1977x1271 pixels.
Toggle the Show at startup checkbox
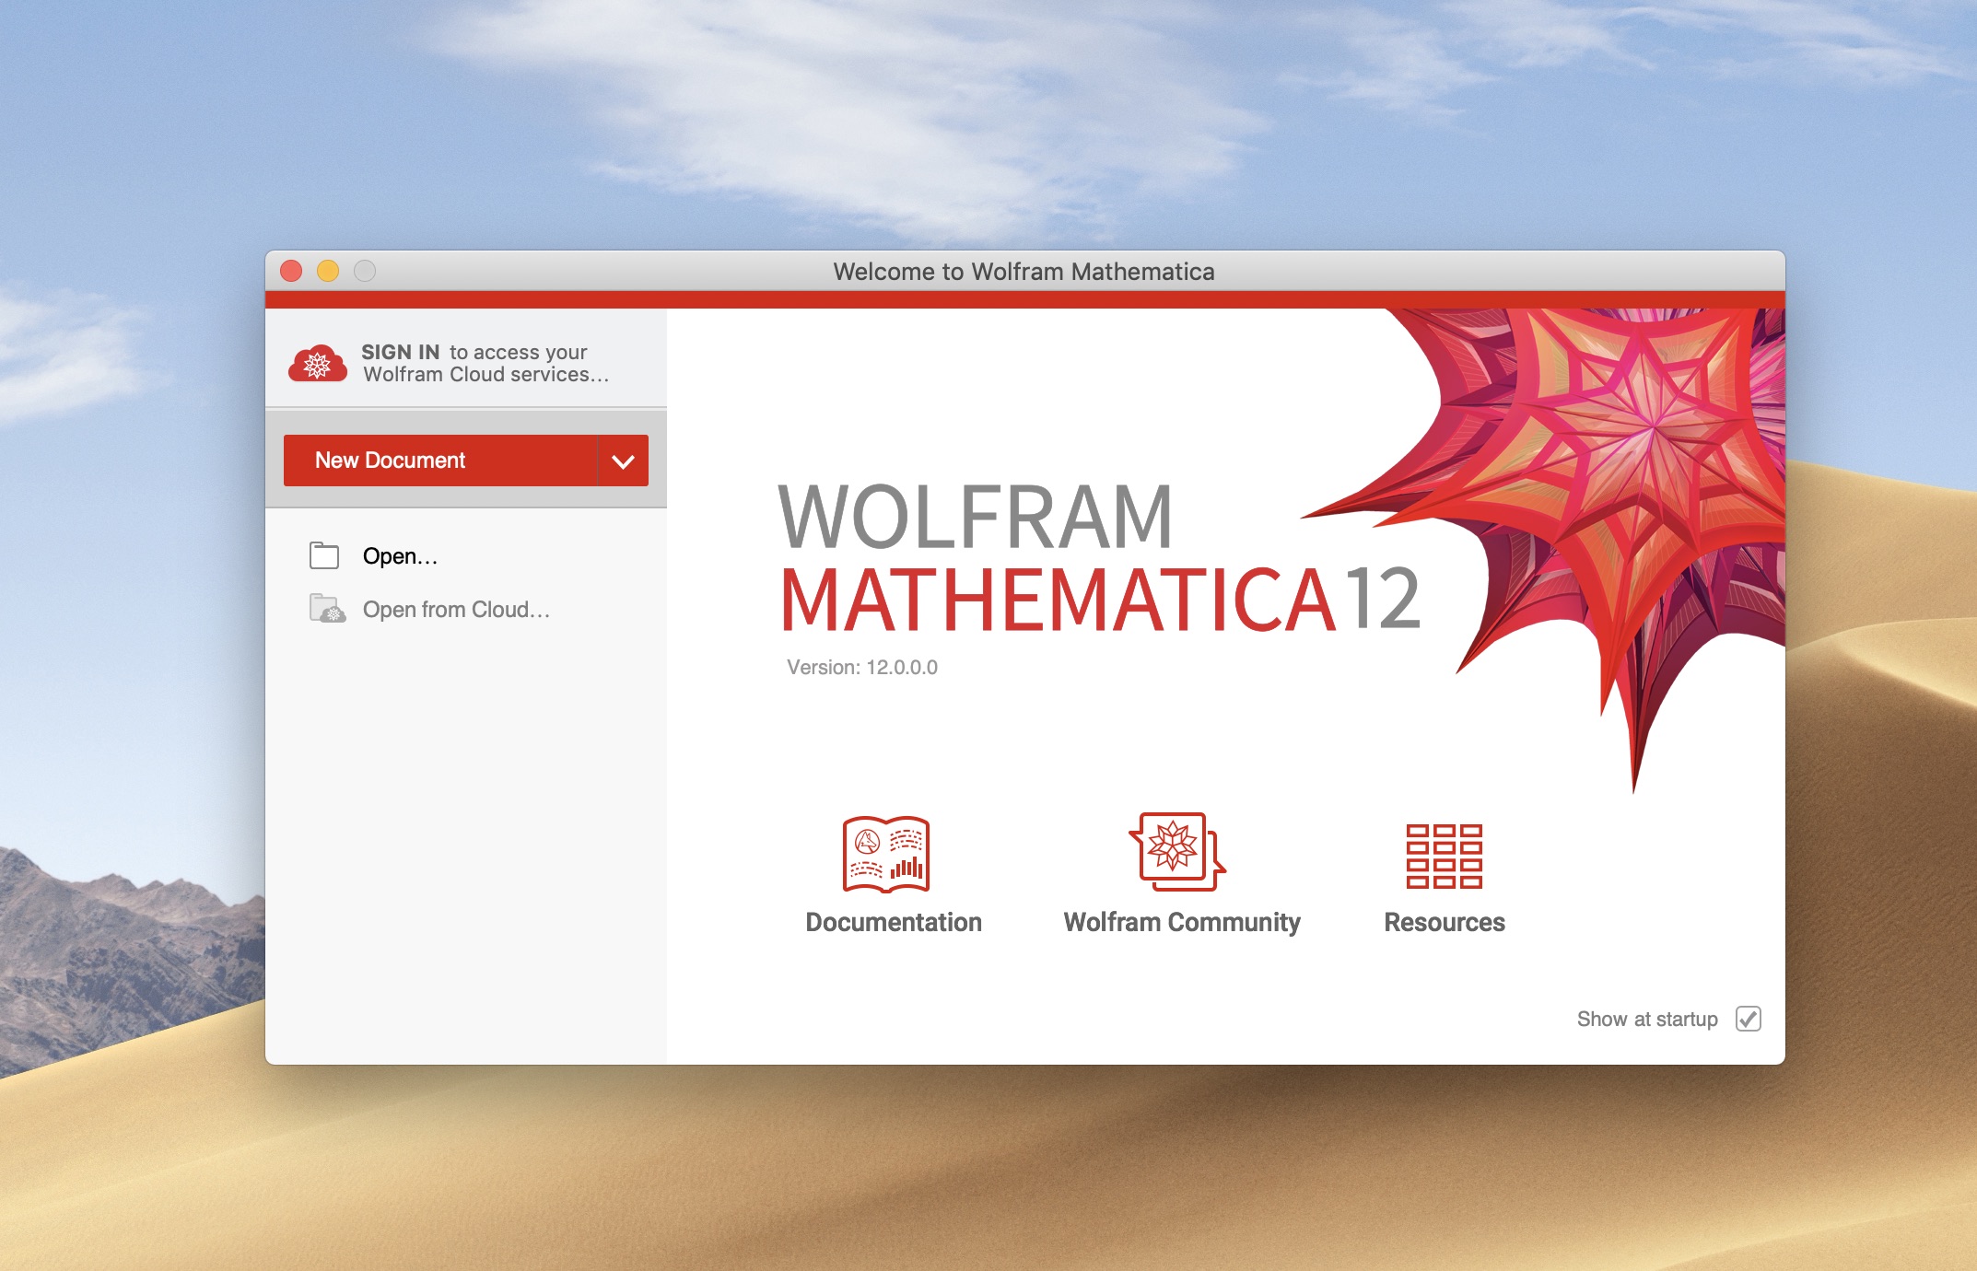click(1748, 1019)
